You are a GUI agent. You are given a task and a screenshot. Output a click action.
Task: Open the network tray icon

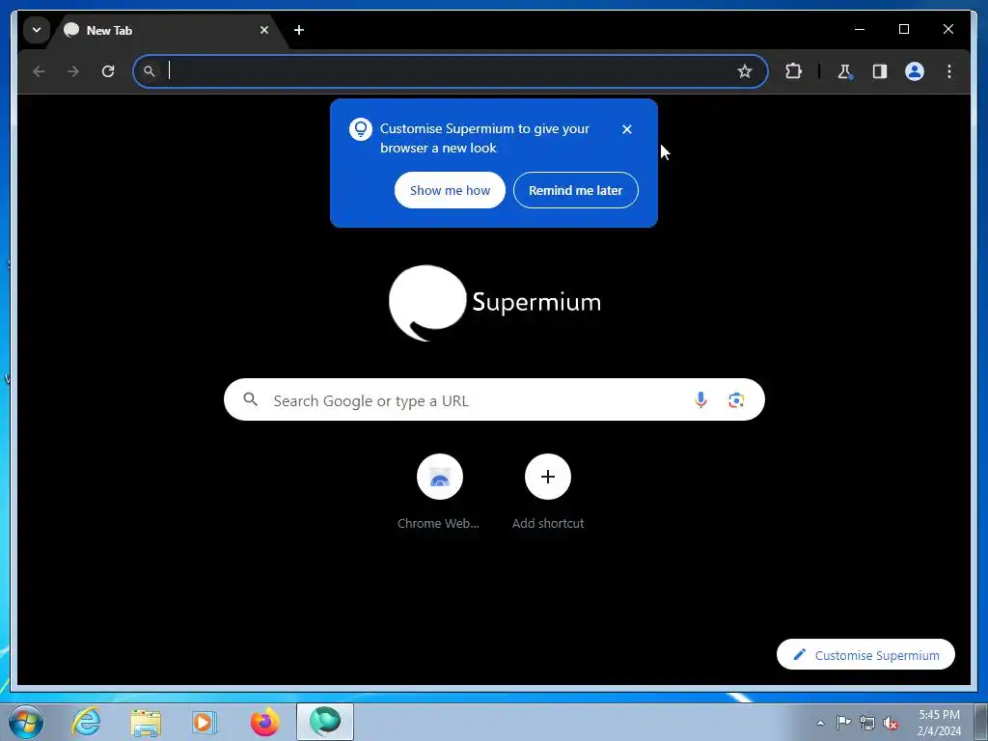(867, 723)
